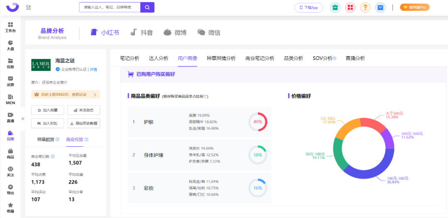Screen dimensions: 448x218
Task: Open 工作台 in the left sidebar
Action: [x=10, y=27]
